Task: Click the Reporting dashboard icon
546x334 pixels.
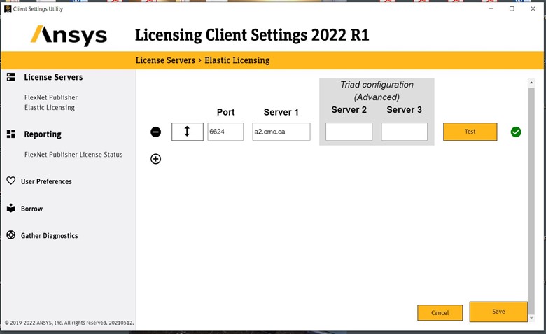Action: (11, 134)
